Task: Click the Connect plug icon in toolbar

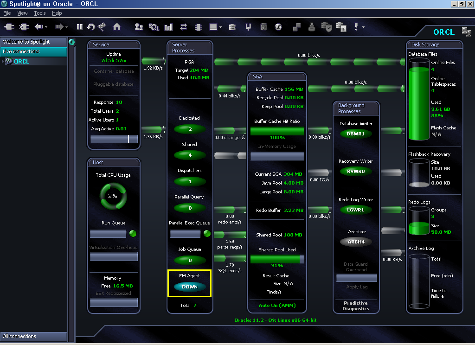Action: 9,27
